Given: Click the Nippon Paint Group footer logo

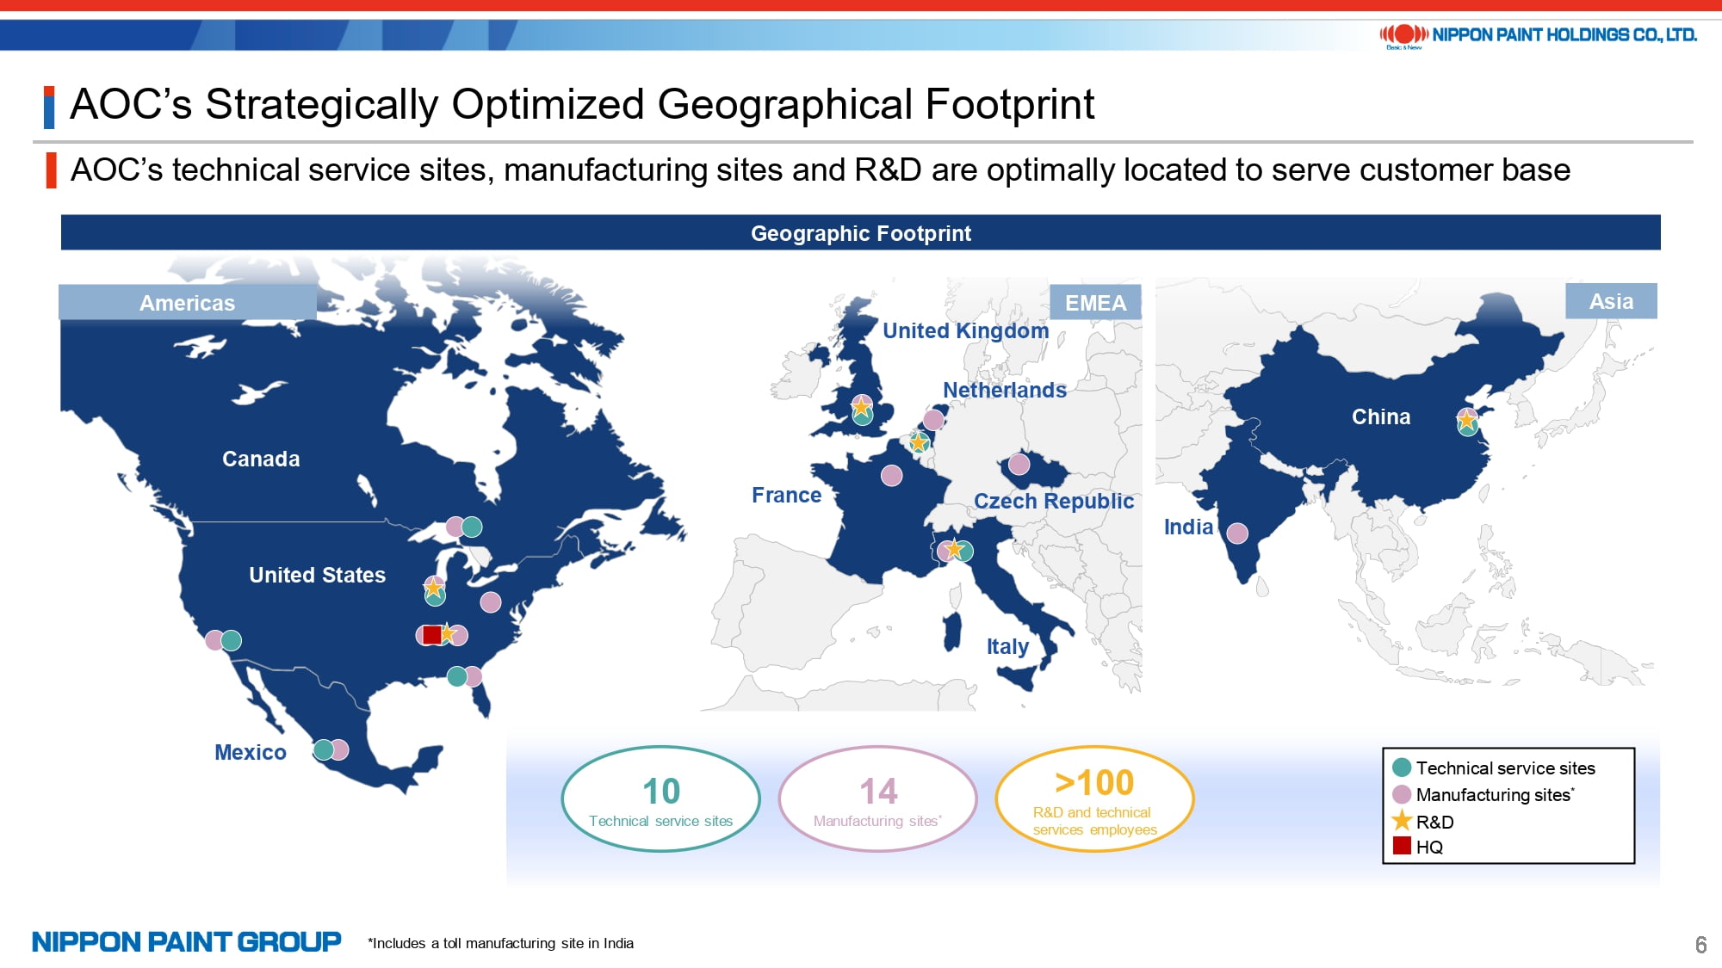Looking at the screenshot, I should tap(187, 942).
